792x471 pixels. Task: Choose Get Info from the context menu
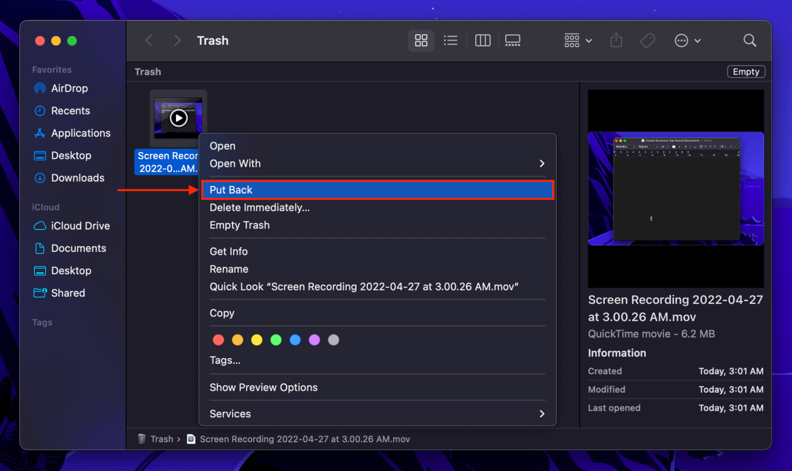coord(378,251)
